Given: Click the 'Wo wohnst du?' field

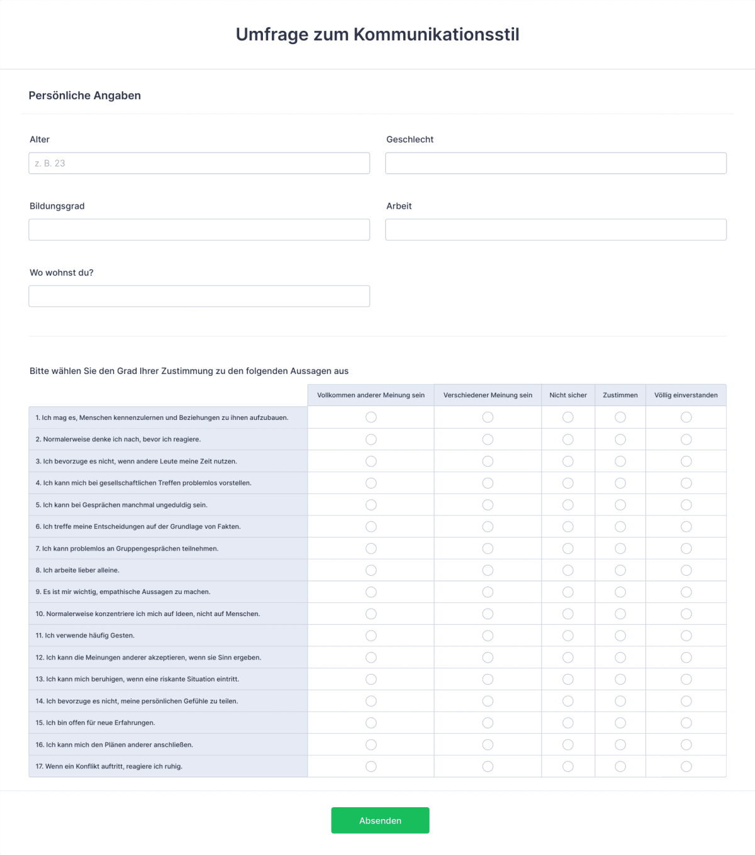Looking at the screenshot, I should [199, 295].
